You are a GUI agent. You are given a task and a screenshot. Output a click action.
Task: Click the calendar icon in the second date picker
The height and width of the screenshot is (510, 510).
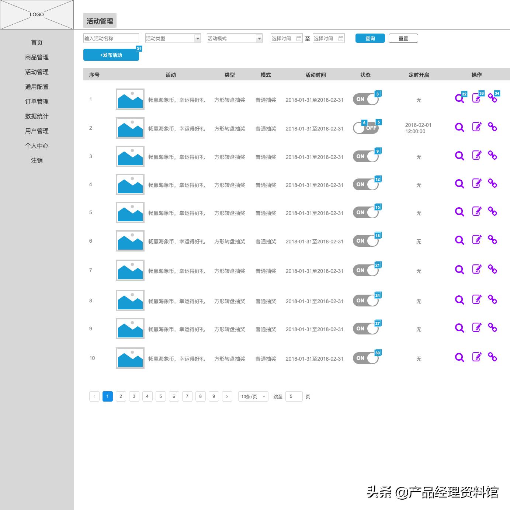[341, 38]
